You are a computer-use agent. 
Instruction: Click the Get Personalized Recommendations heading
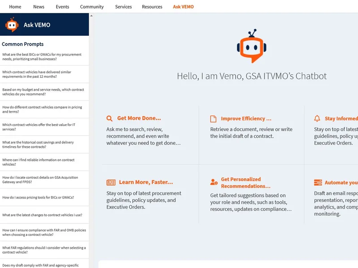[246, 183]
